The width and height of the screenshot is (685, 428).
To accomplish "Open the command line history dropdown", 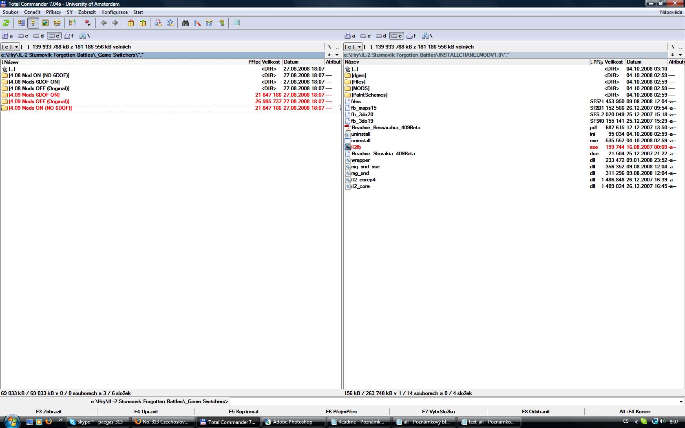I will [x=681, y=402].
